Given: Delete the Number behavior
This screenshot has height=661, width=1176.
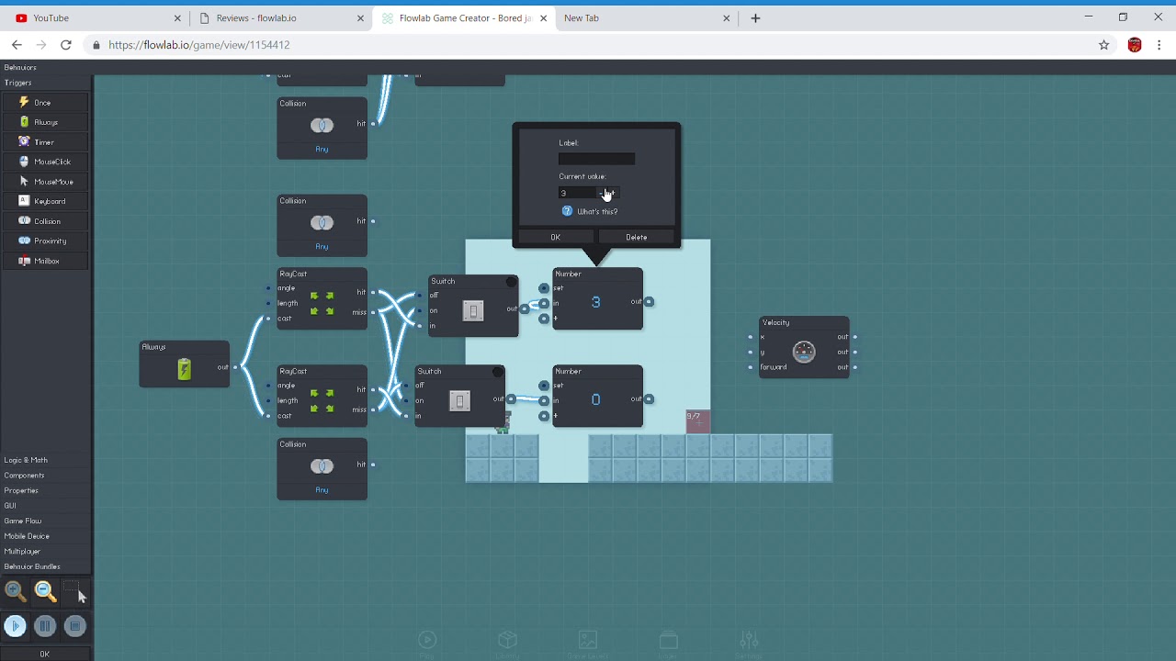Looking at the screenshot, I should coord(637,237).
